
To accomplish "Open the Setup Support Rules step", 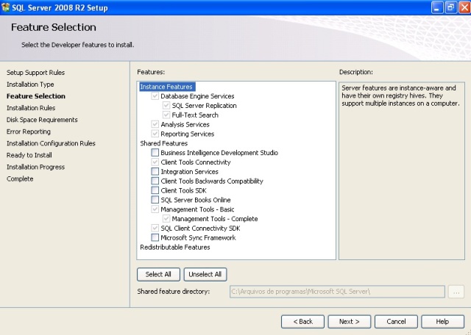I will (36, 73).
